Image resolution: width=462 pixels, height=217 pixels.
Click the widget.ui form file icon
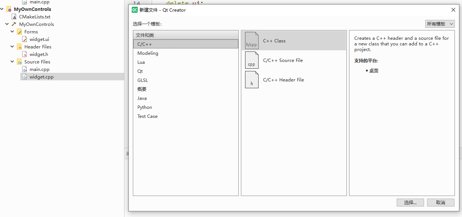(25, 39)
